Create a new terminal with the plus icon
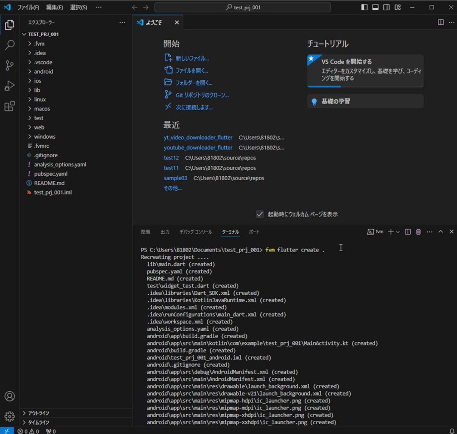The width and height of the screenshot is (457, 434). 391,232
